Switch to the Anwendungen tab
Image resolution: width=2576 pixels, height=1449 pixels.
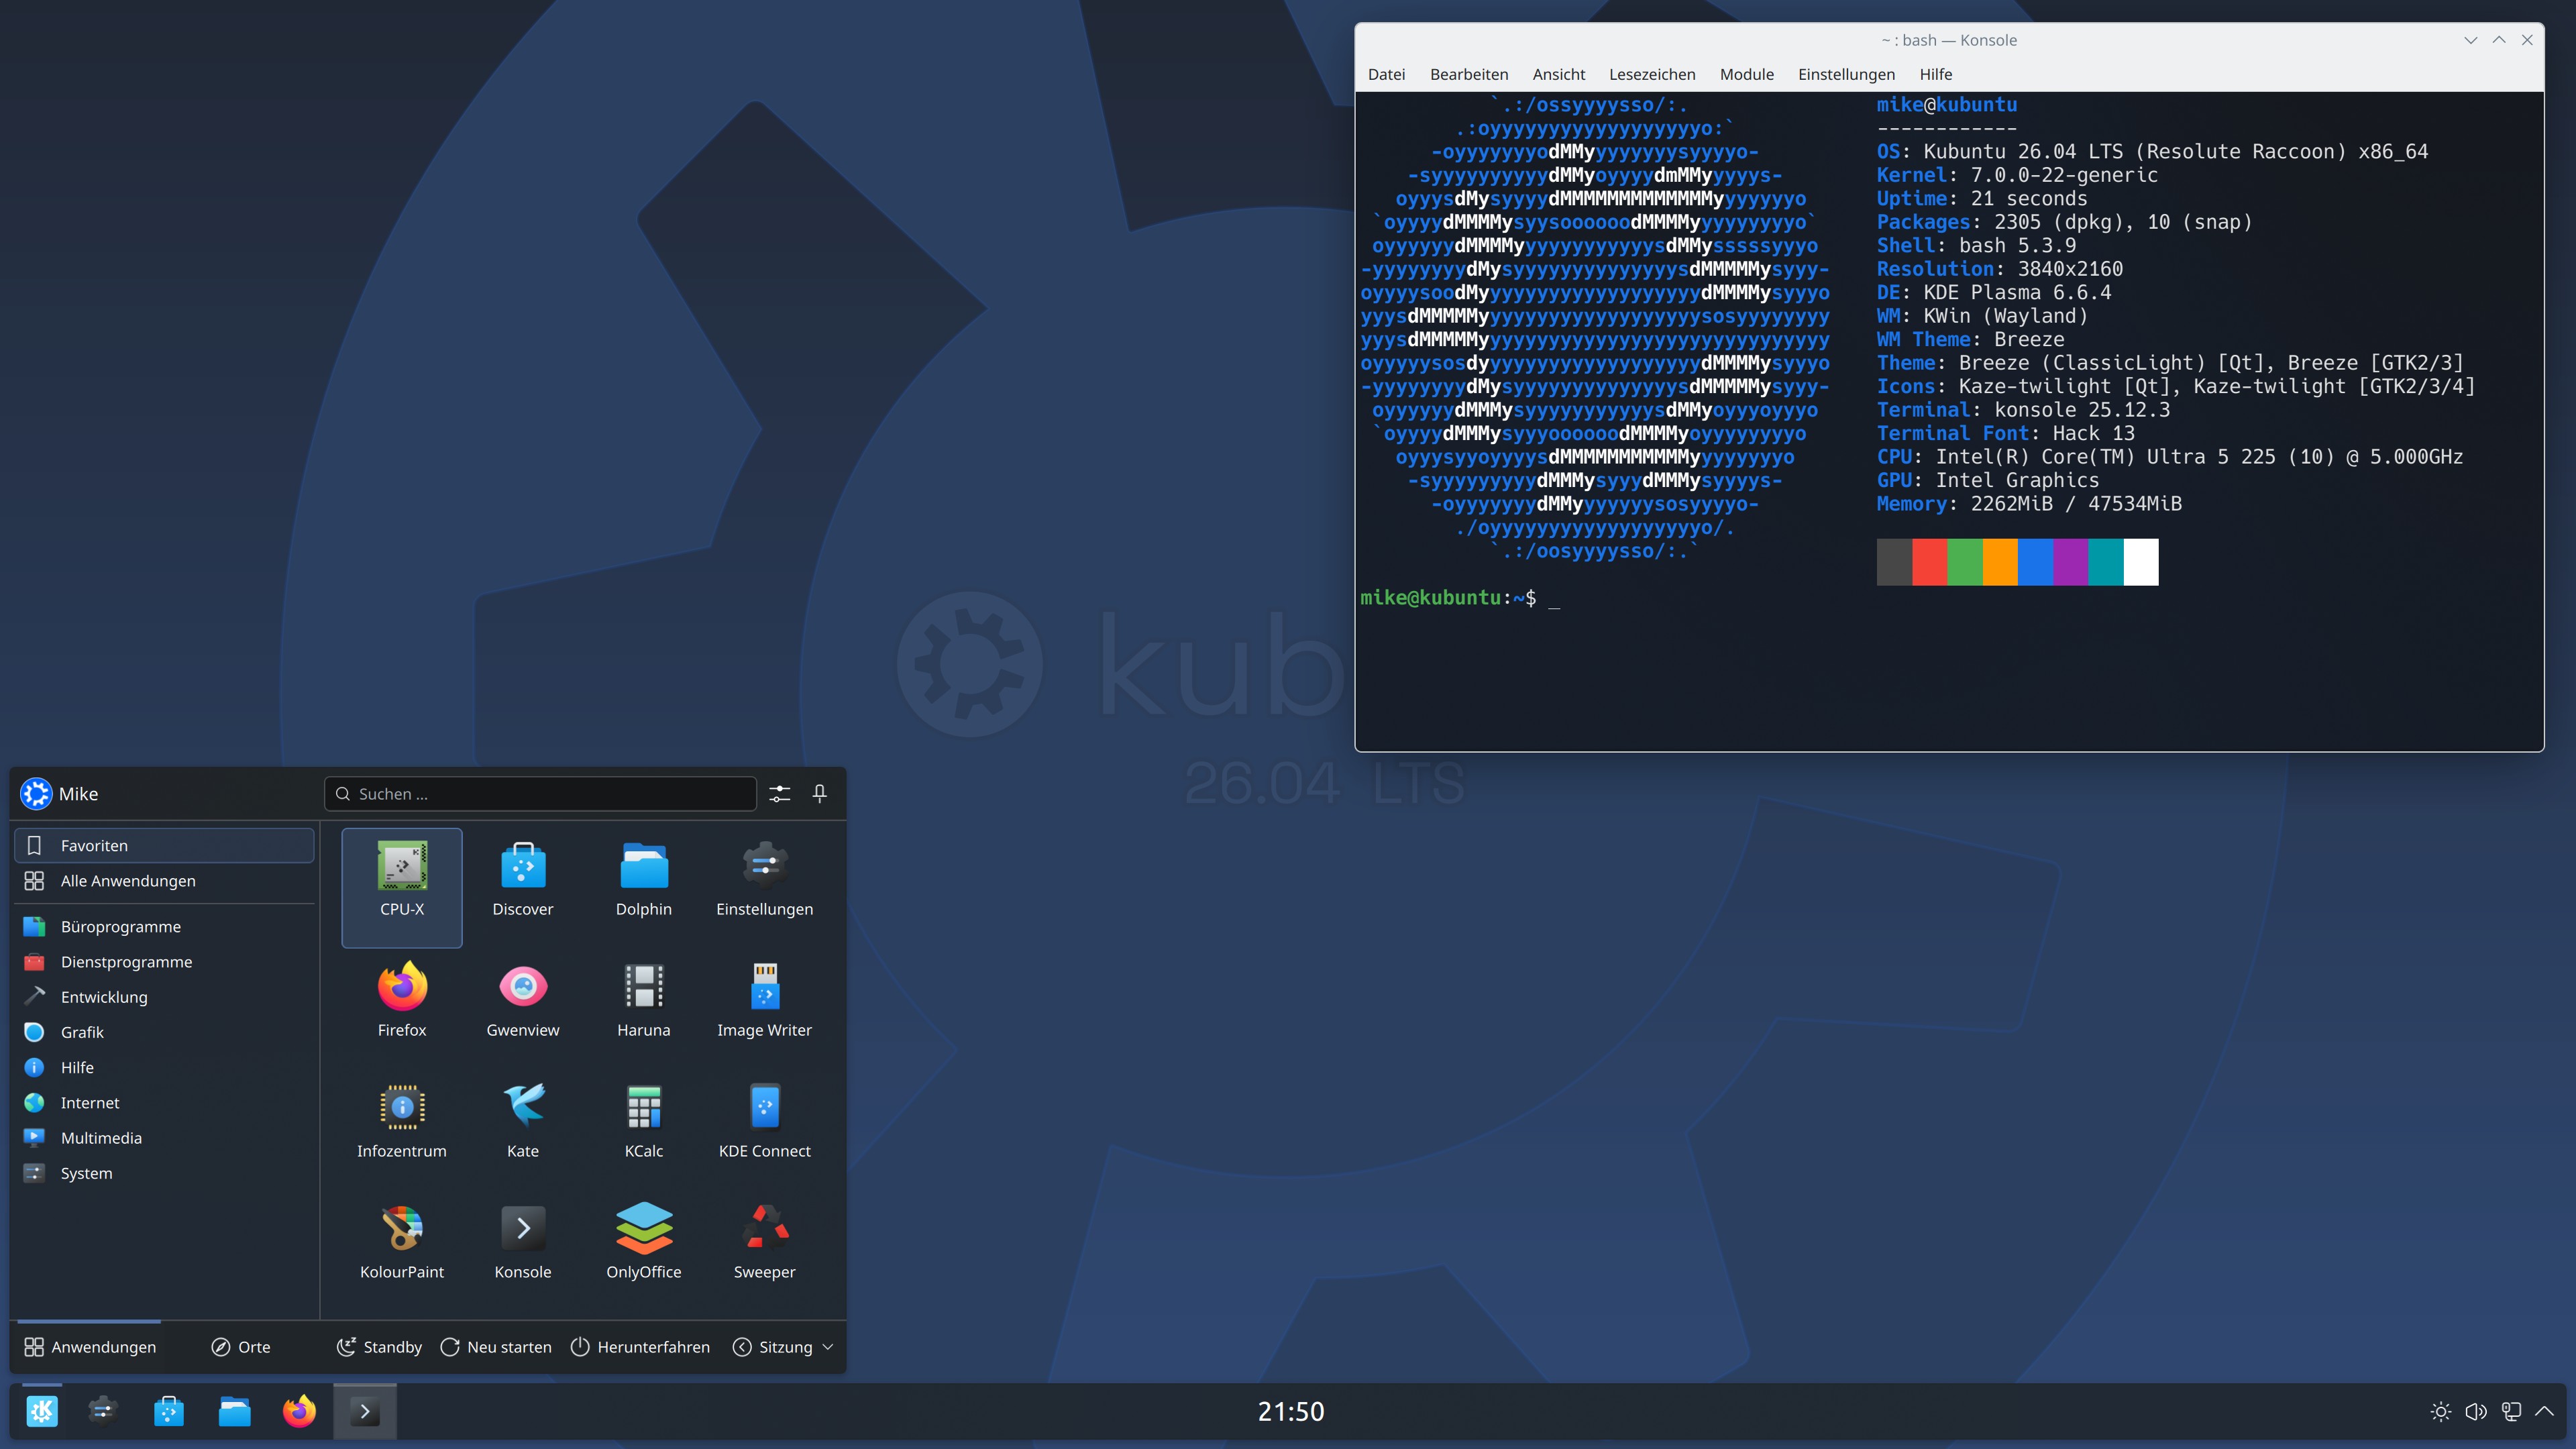90,1347
